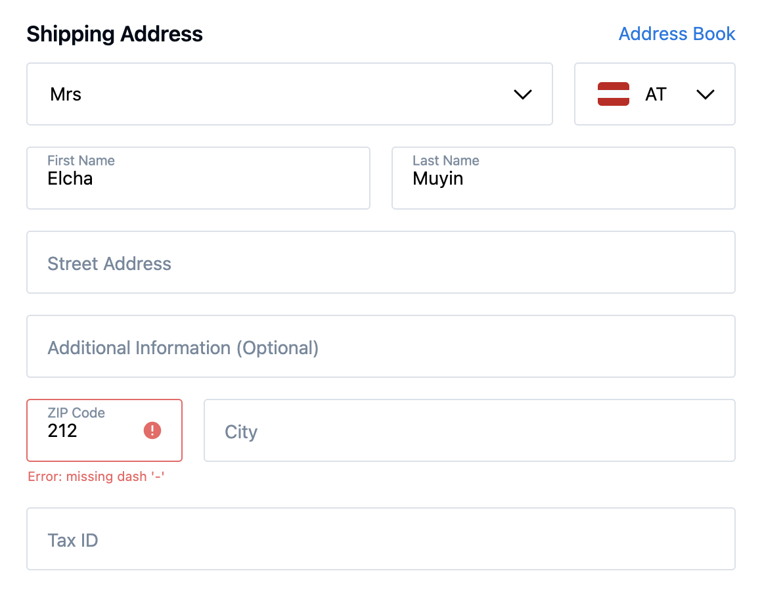
Task: Click the Austria flag icon
Action: pyautogui.click(x=614, y=94)
